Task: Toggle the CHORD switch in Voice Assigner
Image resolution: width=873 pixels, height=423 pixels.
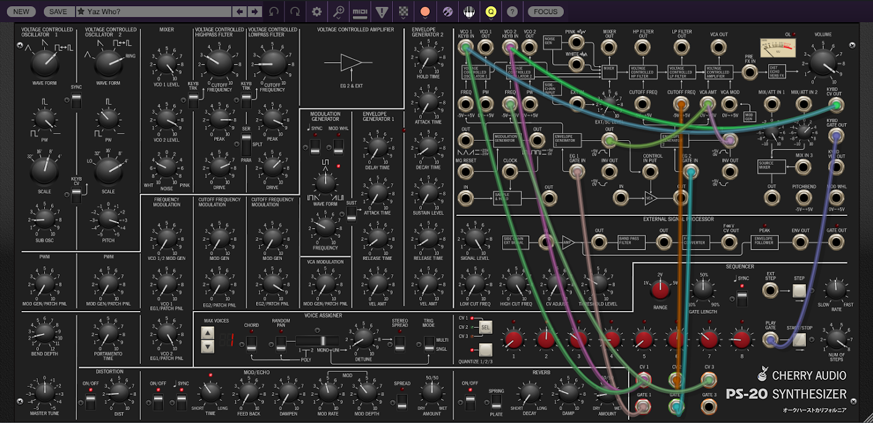Action: [x=251, y=344]
